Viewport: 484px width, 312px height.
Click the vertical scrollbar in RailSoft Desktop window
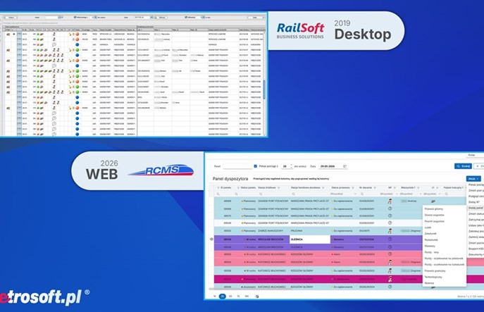pyautogui.click(x=264, y=89)
